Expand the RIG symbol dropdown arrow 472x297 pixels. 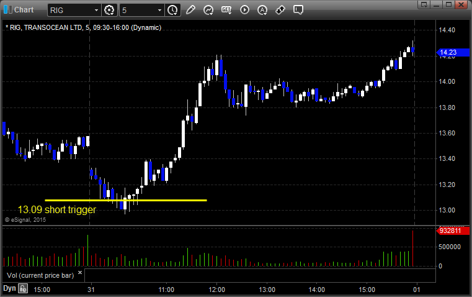pos(96,10)
